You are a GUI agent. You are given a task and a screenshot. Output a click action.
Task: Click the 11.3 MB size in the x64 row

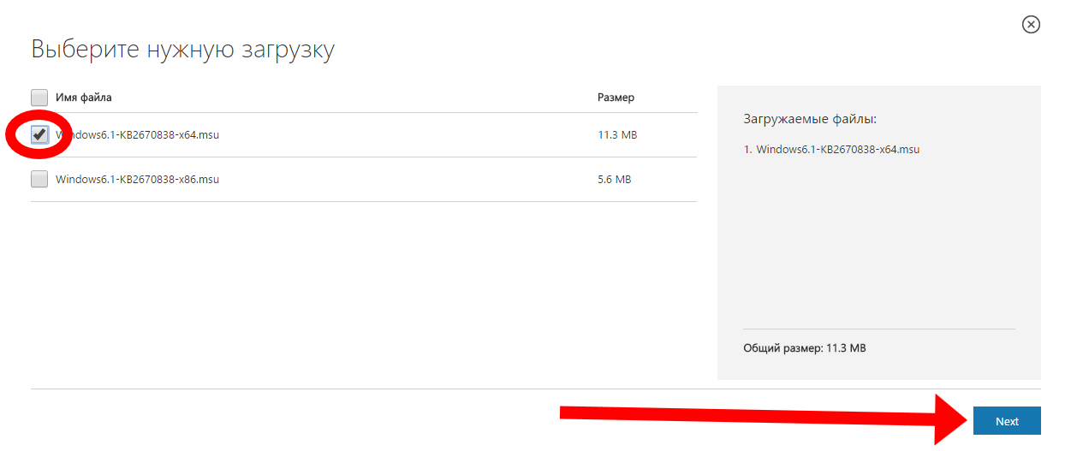coord(616,134)
